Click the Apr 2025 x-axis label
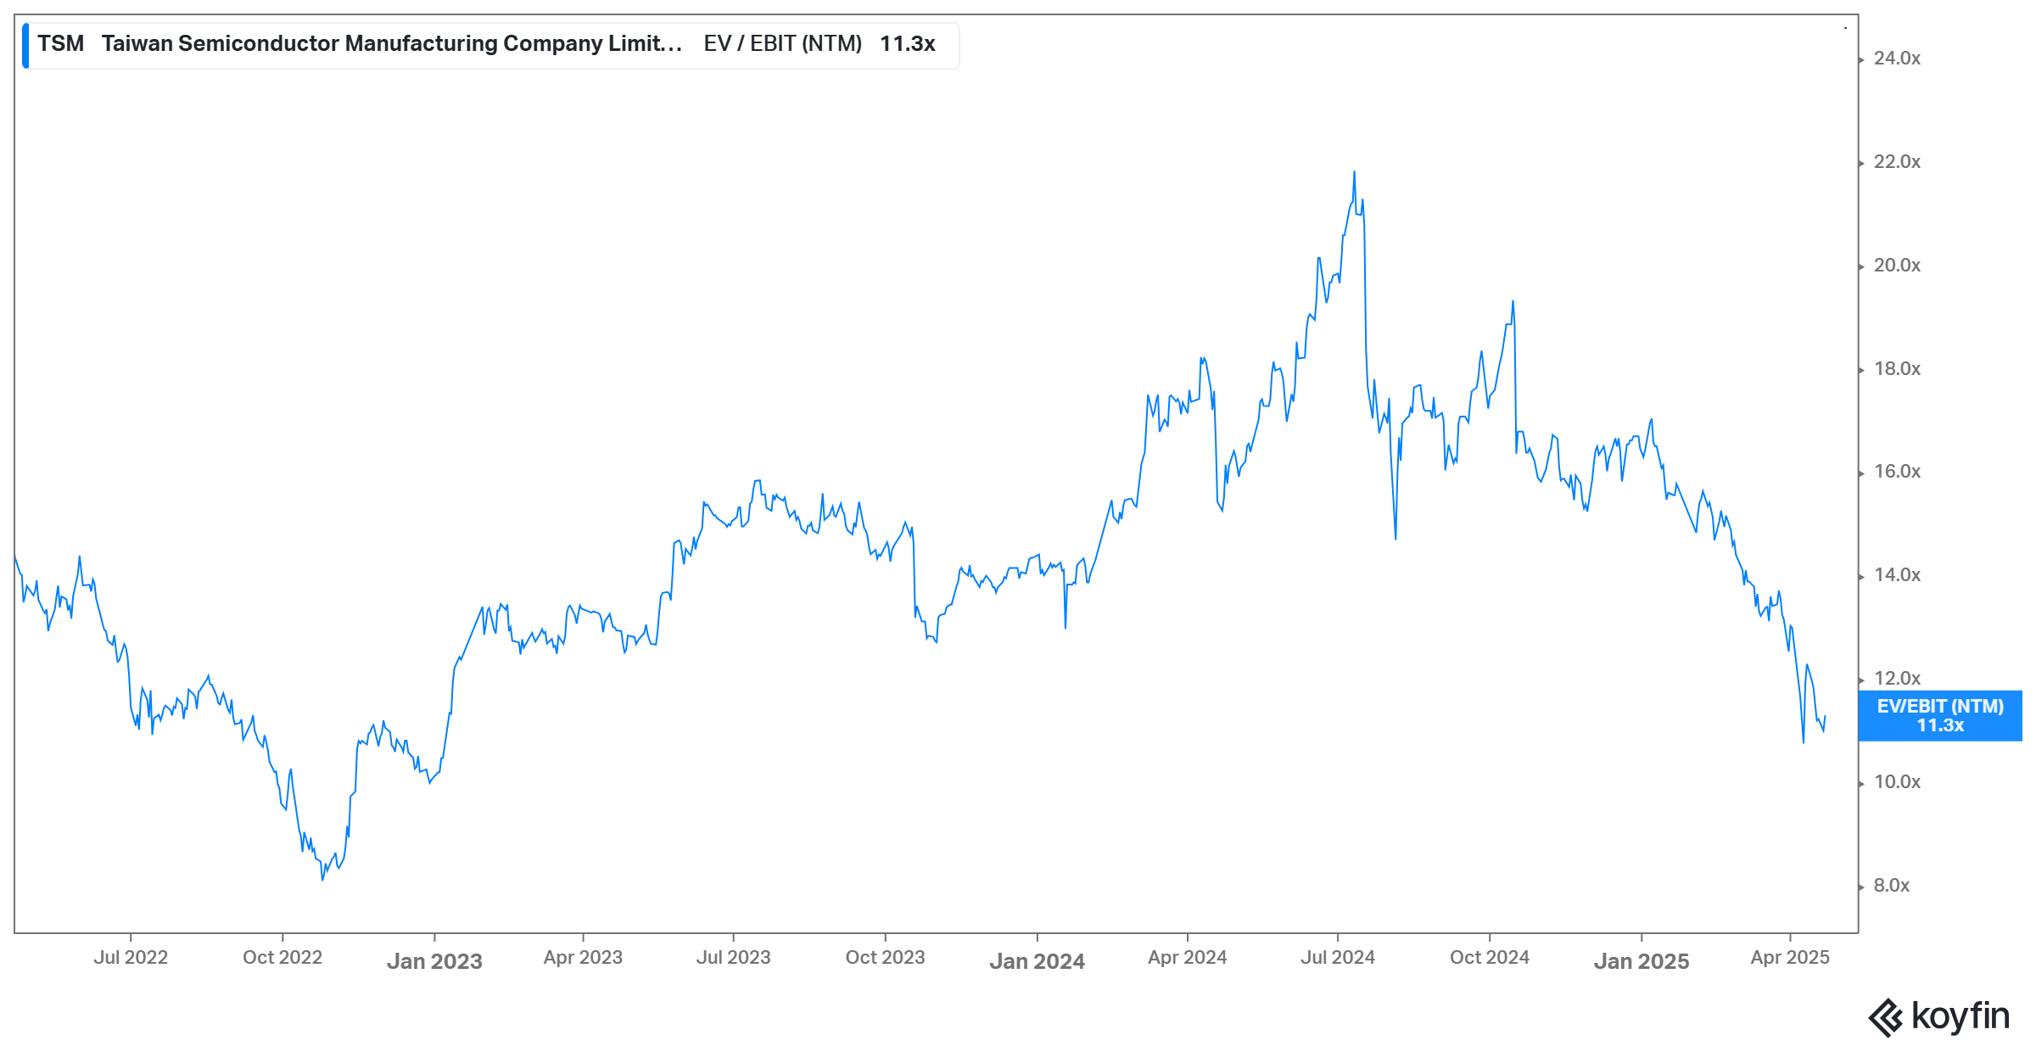Image resolution: width=2036 pixels, height=1052 pixels. (x=1790, y=958)
